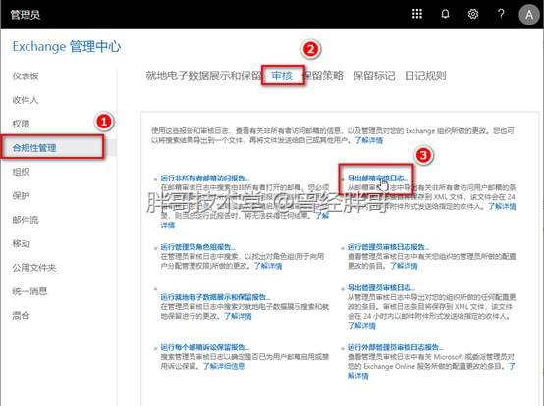Click 管理员 header title

coord(25,15)
